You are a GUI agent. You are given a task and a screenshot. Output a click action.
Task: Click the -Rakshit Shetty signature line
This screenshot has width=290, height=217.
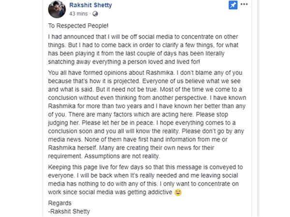69,212
